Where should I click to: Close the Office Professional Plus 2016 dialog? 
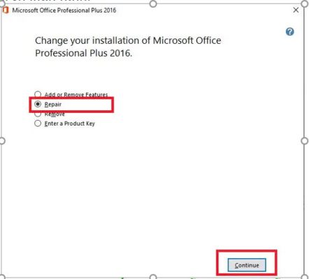click(296, 10)
